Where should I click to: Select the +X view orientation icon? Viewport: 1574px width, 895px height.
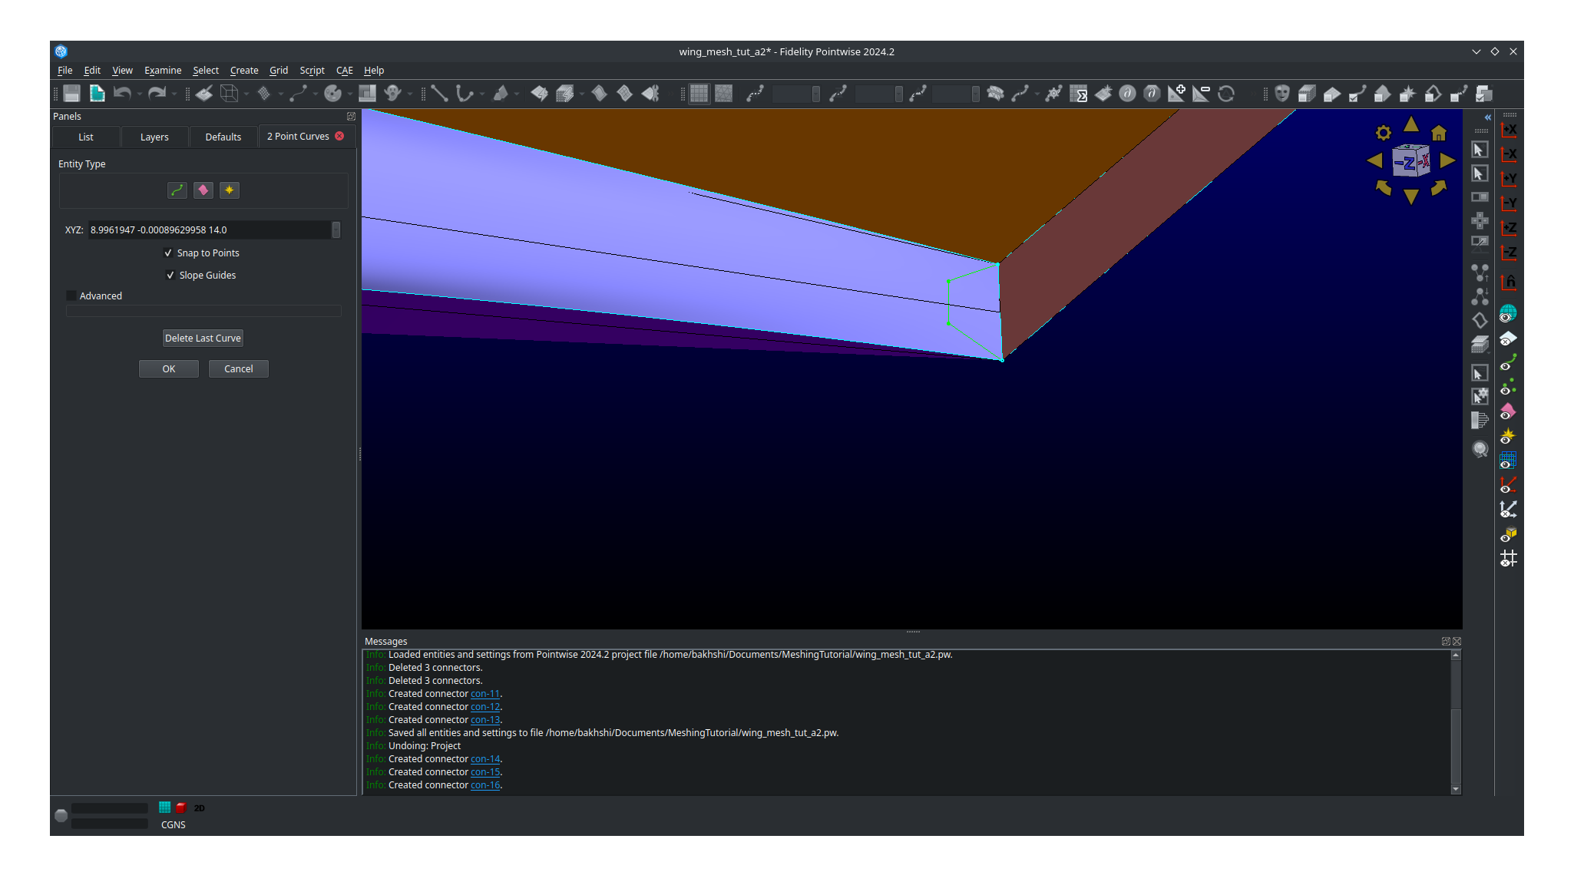pos(1509,130)
